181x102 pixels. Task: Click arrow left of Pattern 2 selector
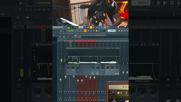[107, 31]
